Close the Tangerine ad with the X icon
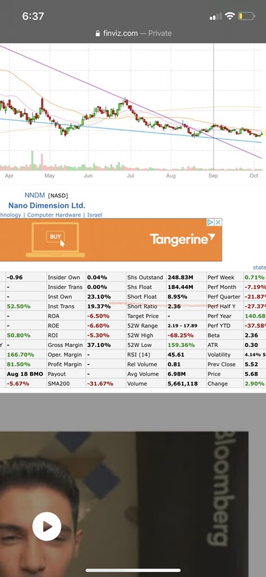266x577 pixels. tap(218, 222)
